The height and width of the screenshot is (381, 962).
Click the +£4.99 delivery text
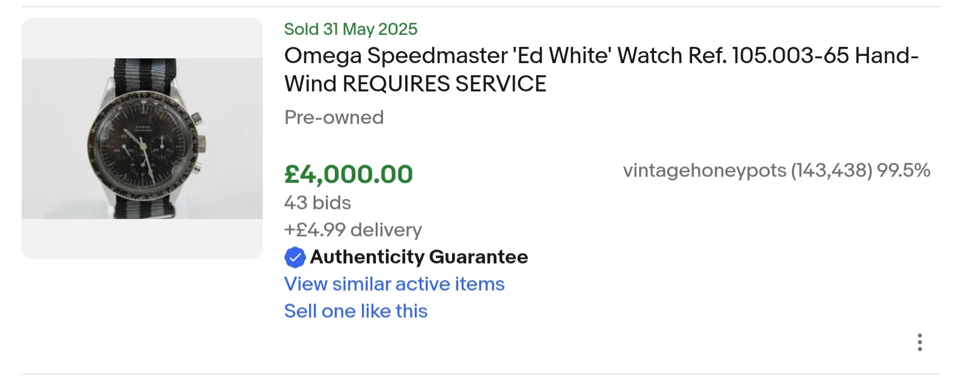pyautogui.click(x=352, y=230)
